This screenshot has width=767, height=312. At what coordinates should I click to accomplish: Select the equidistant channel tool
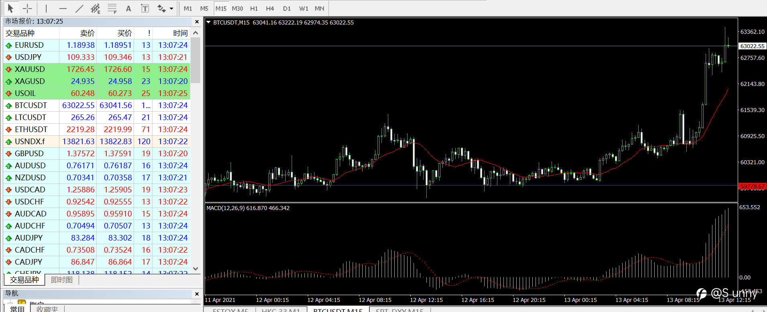tap(95, 8)
